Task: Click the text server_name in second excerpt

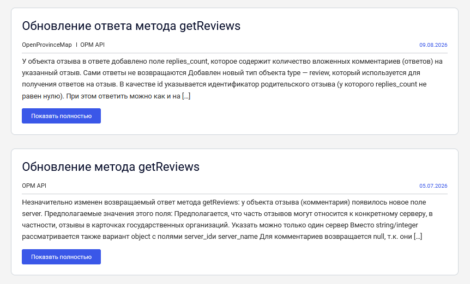Action: [238, 237]
